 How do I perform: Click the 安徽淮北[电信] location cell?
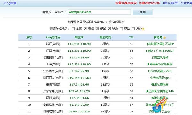click(x=53, y=105)
